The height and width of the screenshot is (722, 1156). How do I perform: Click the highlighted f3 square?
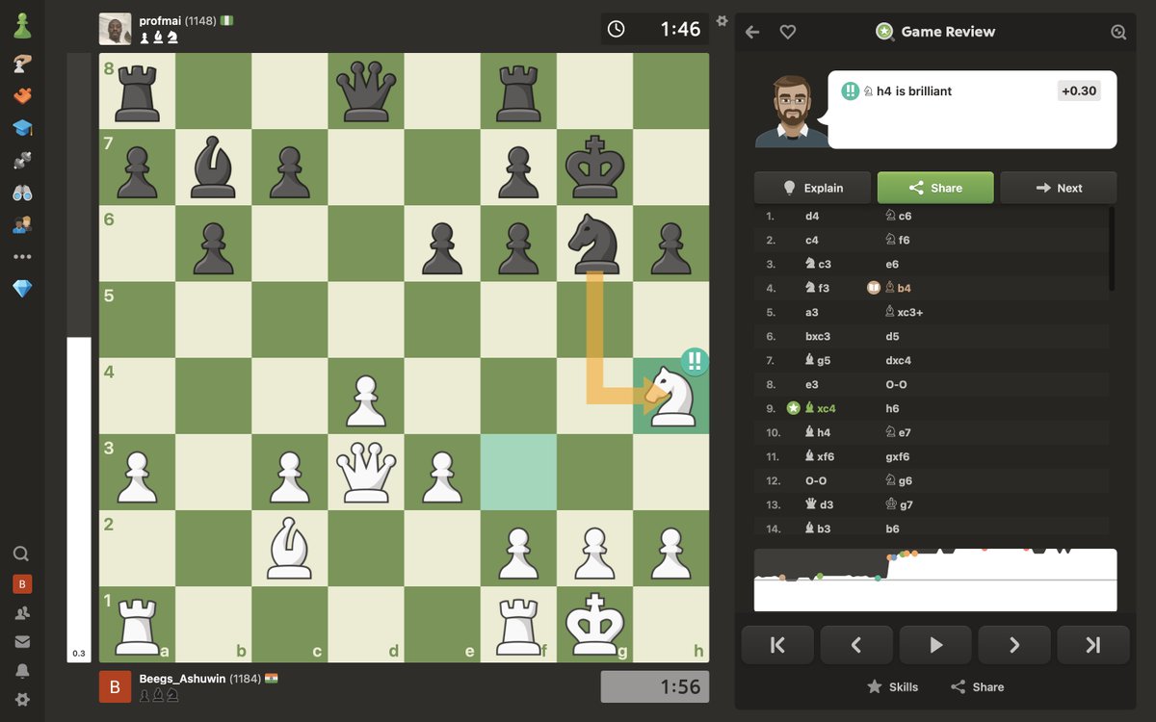[518, 472]
